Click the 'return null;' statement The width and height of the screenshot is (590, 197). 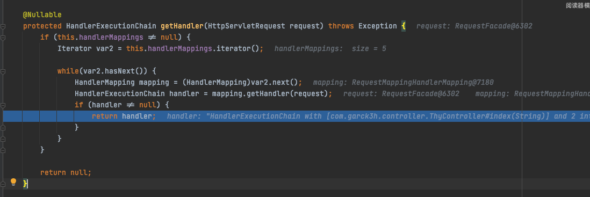coord(66,172)
